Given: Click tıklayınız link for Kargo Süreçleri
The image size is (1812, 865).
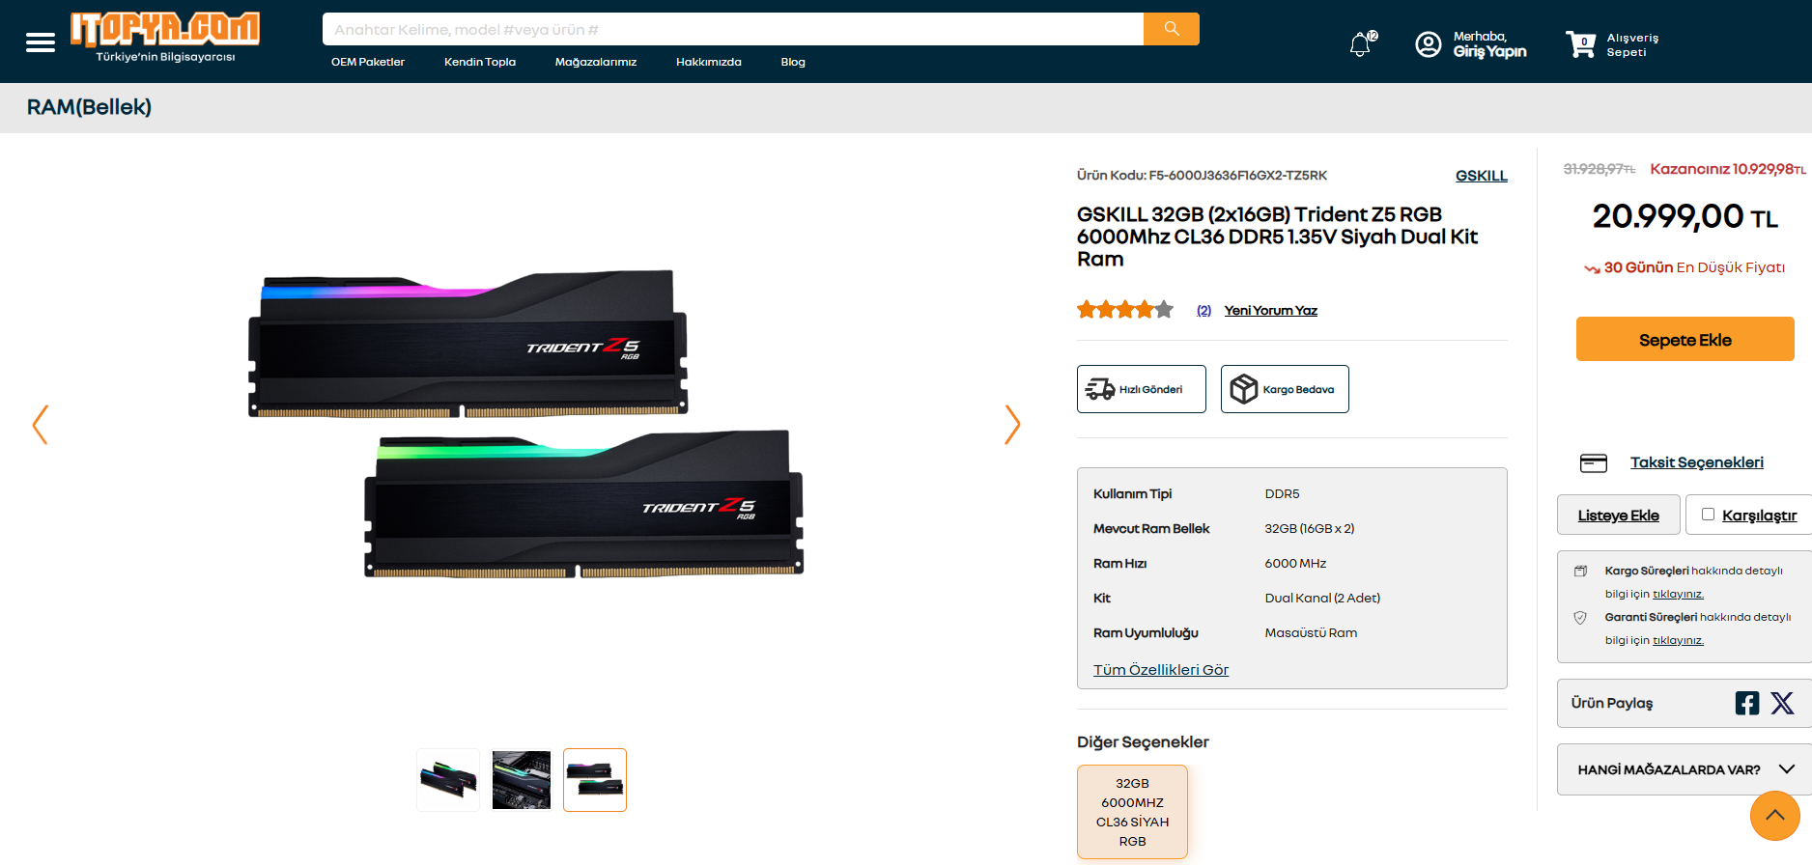Looking at the screenshot, I should (x=1678, y=595).
